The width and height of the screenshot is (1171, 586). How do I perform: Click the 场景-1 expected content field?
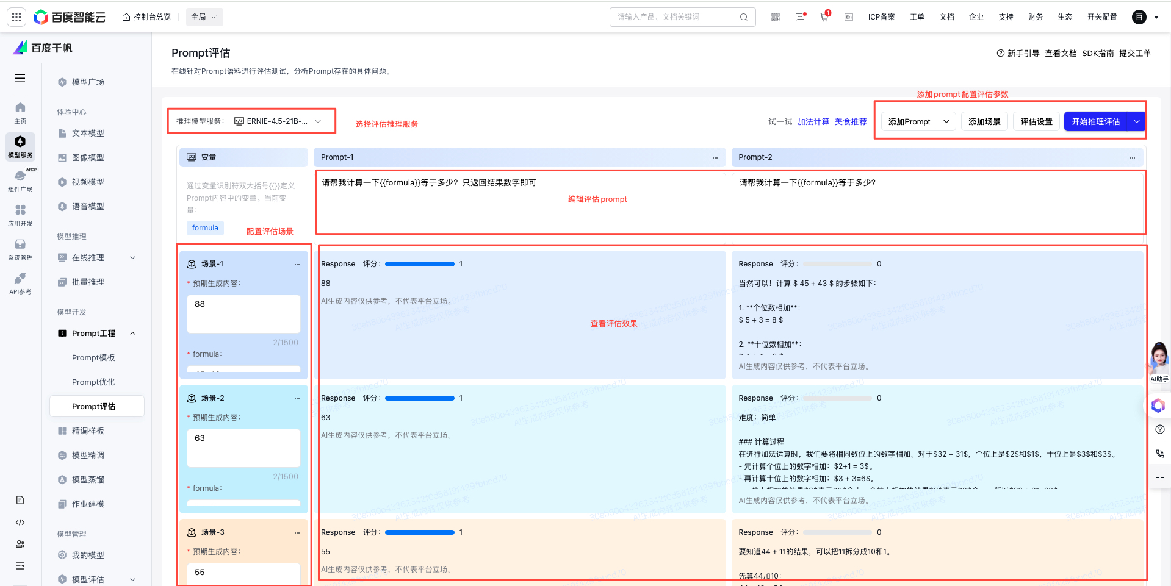[243, 313]
